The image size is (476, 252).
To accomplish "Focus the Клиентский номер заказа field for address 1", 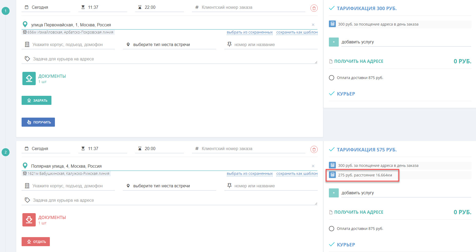I will point(249,7).
